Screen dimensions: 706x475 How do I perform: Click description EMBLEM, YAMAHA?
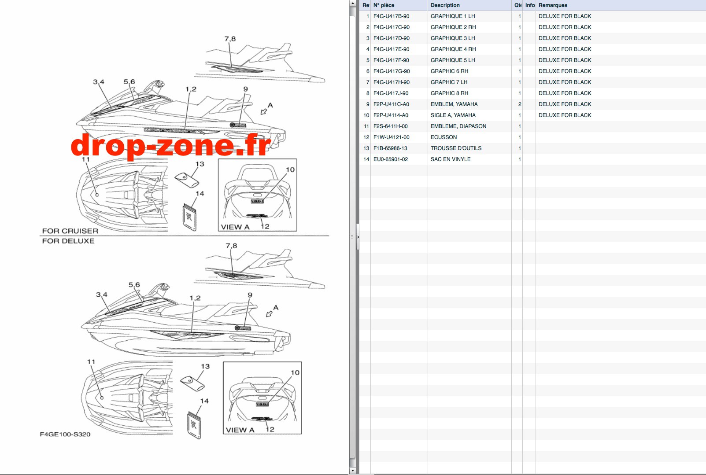[454, 104]
